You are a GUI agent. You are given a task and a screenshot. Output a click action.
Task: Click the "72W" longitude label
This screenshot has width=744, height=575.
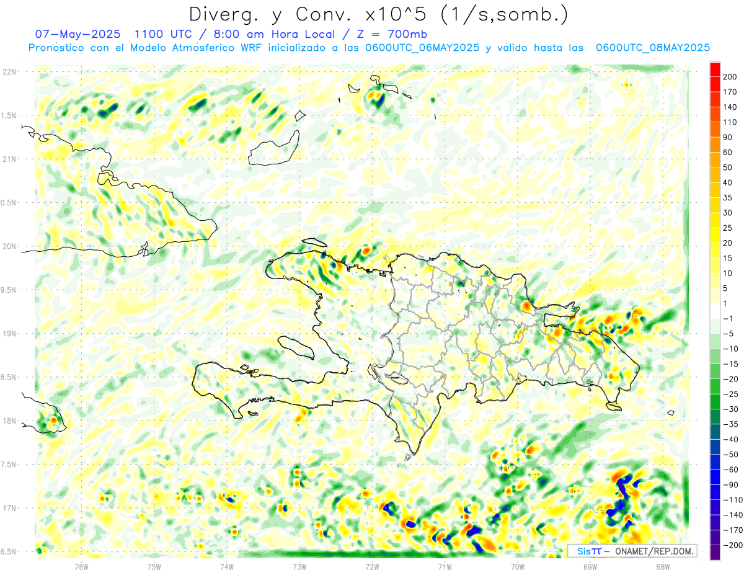pos(372,566)
